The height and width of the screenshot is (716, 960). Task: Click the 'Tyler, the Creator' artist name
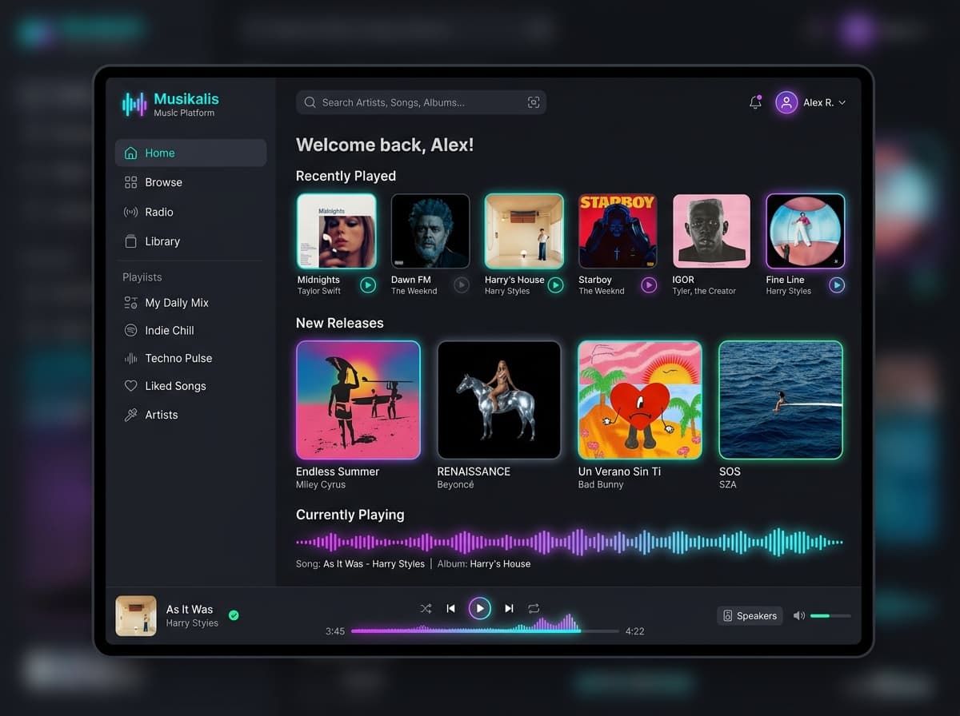pyautogui.click(x=704, y=291)
